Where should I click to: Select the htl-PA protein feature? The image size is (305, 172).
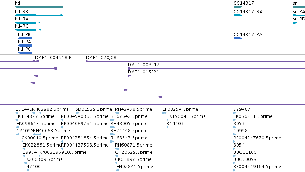(x=25, y=46)
